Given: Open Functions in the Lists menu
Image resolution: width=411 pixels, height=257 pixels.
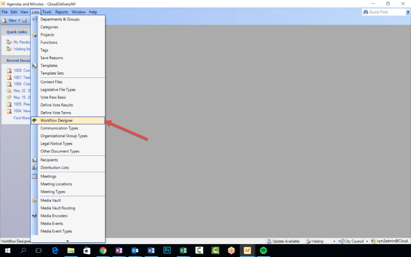Looking at the screenshot, I should point(68,43).
